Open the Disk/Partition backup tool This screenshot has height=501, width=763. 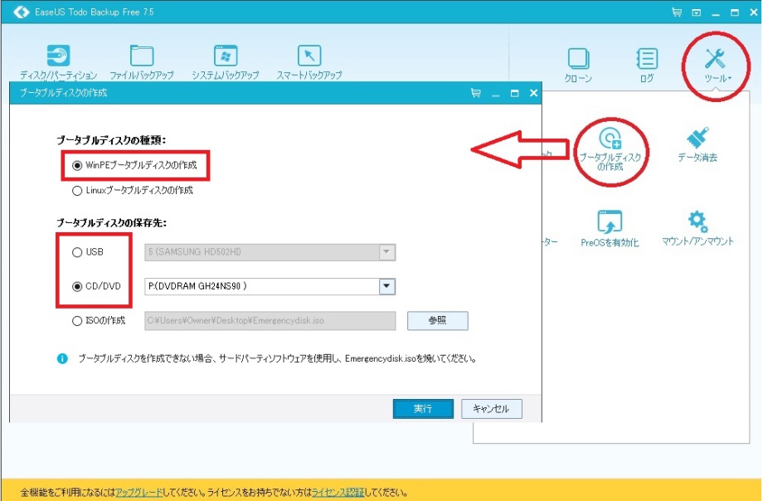(58, 56)
